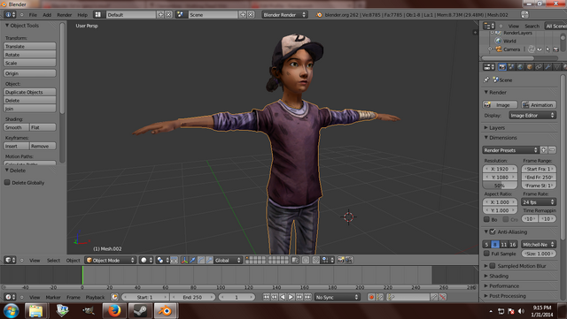Open the Render menu in info header
Image resolution: width=567 pixels, height=319 pixels.
tap(65, 15)
